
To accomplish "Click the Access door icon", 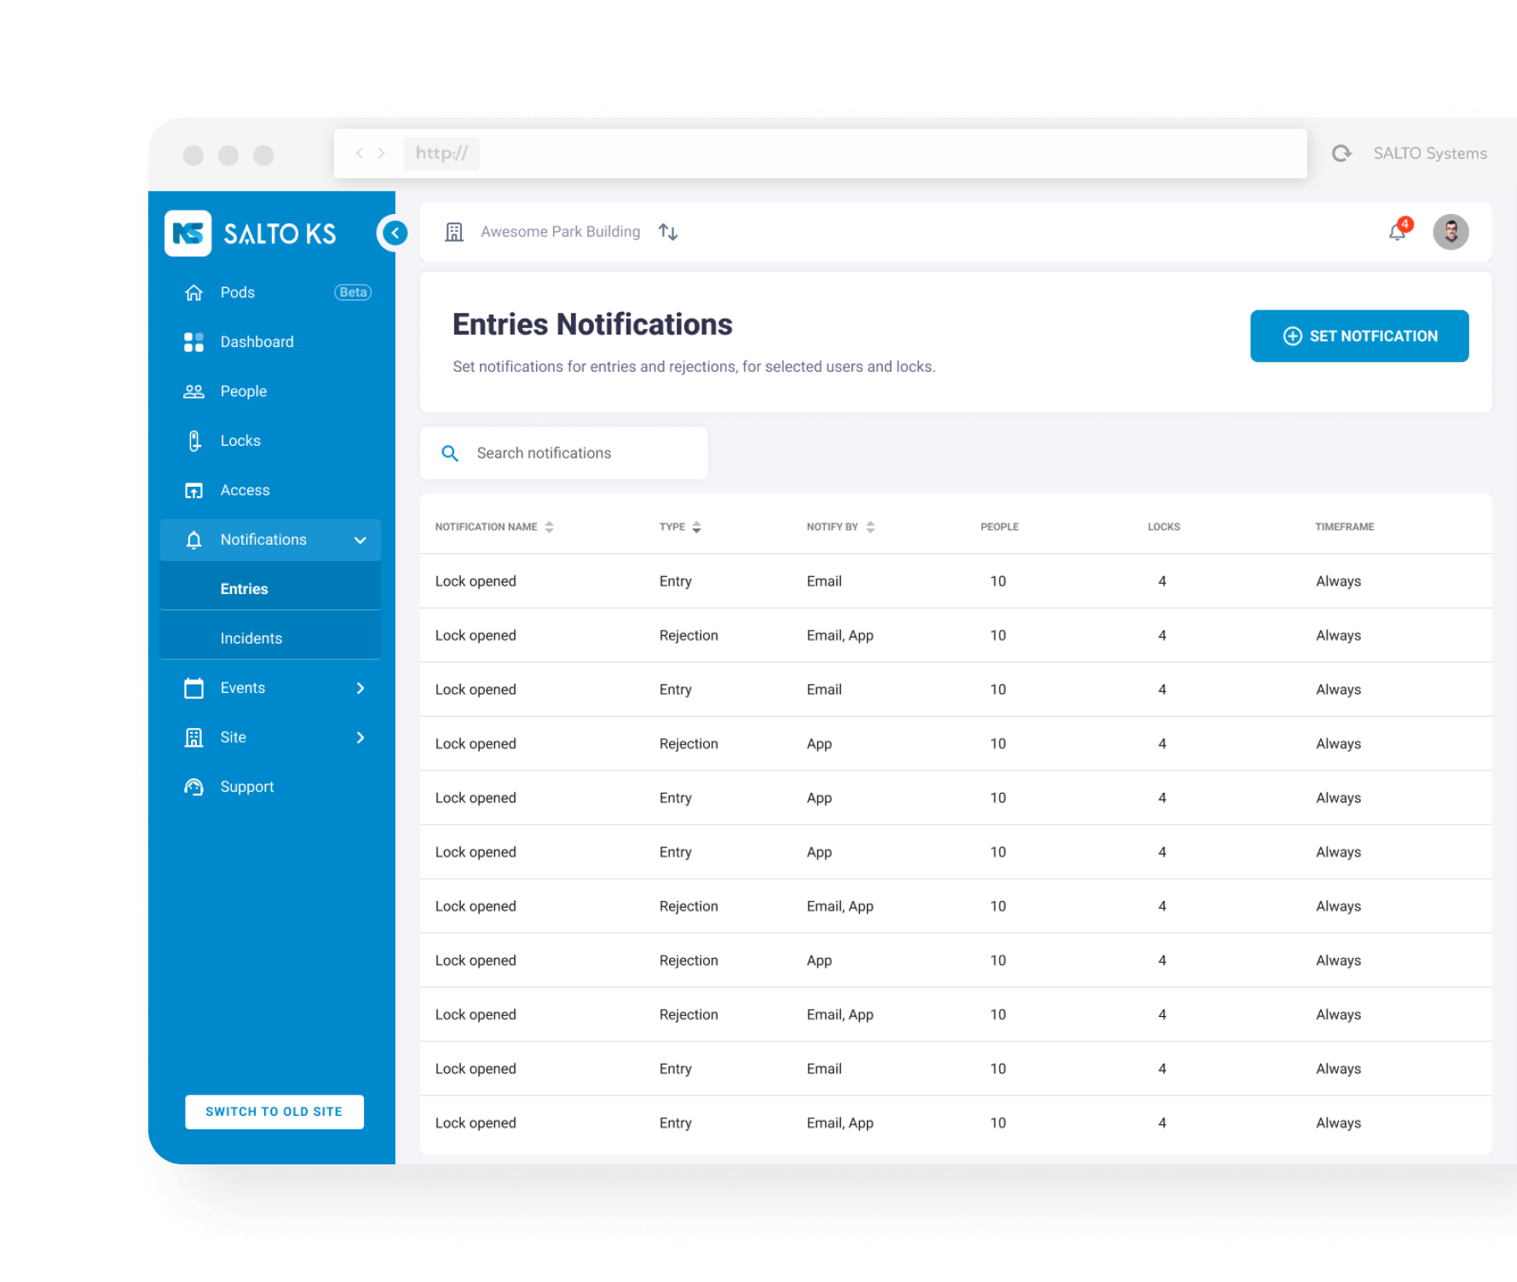I will pyautogui.click(x=194, y=490).
